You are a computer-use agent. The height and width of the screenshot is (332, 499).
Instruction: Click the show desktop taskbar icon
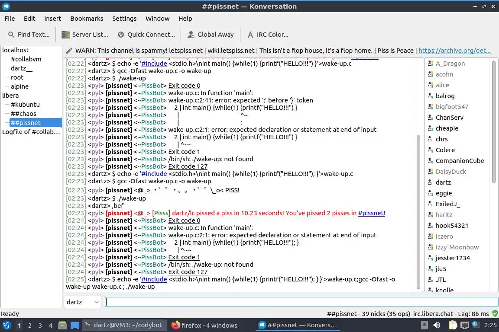pos(75,326)
